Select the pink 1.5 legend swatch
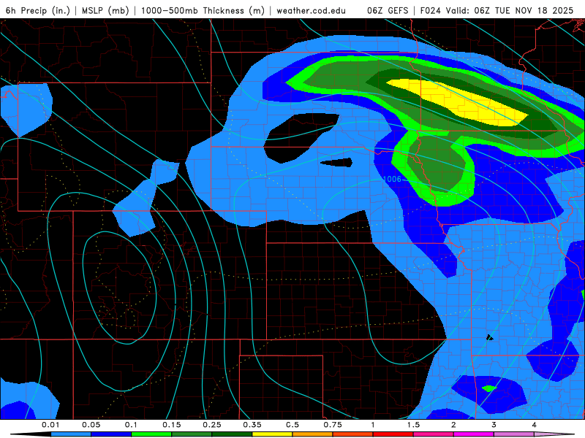Screen dimensions: 585x438 (434, 434)
